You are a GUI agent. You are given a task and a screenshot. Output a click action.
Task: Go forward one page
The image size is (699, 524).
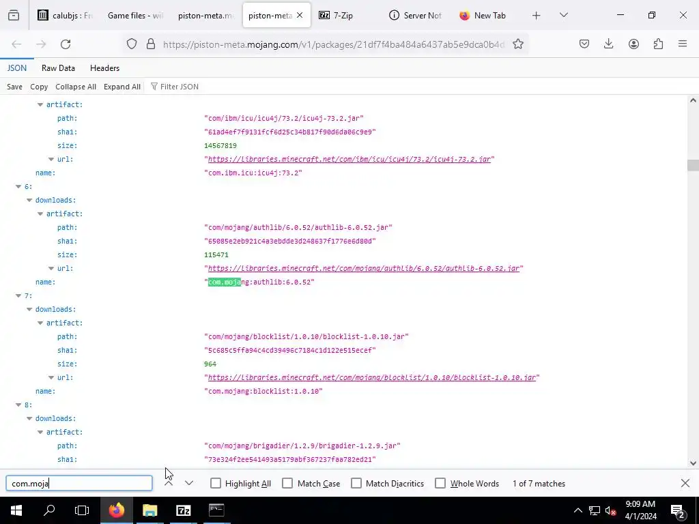[x=41, y=44]
